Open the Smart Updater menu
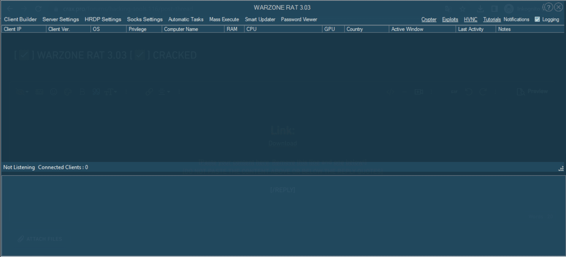 [x=260, y=19]
